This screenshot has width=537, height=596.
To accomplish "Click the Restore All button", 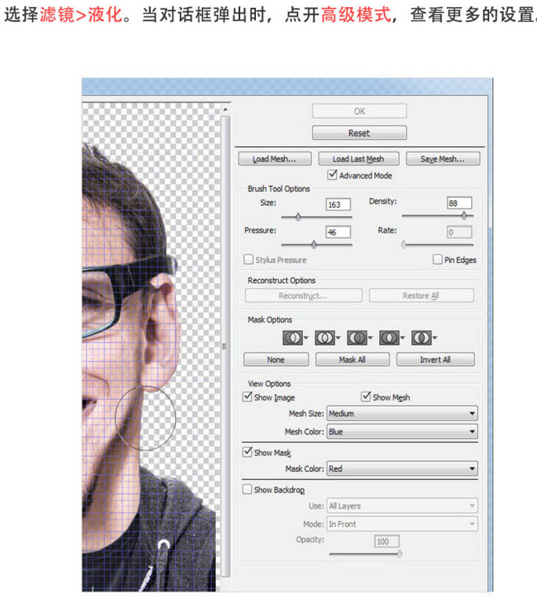I will pos(421,296).
